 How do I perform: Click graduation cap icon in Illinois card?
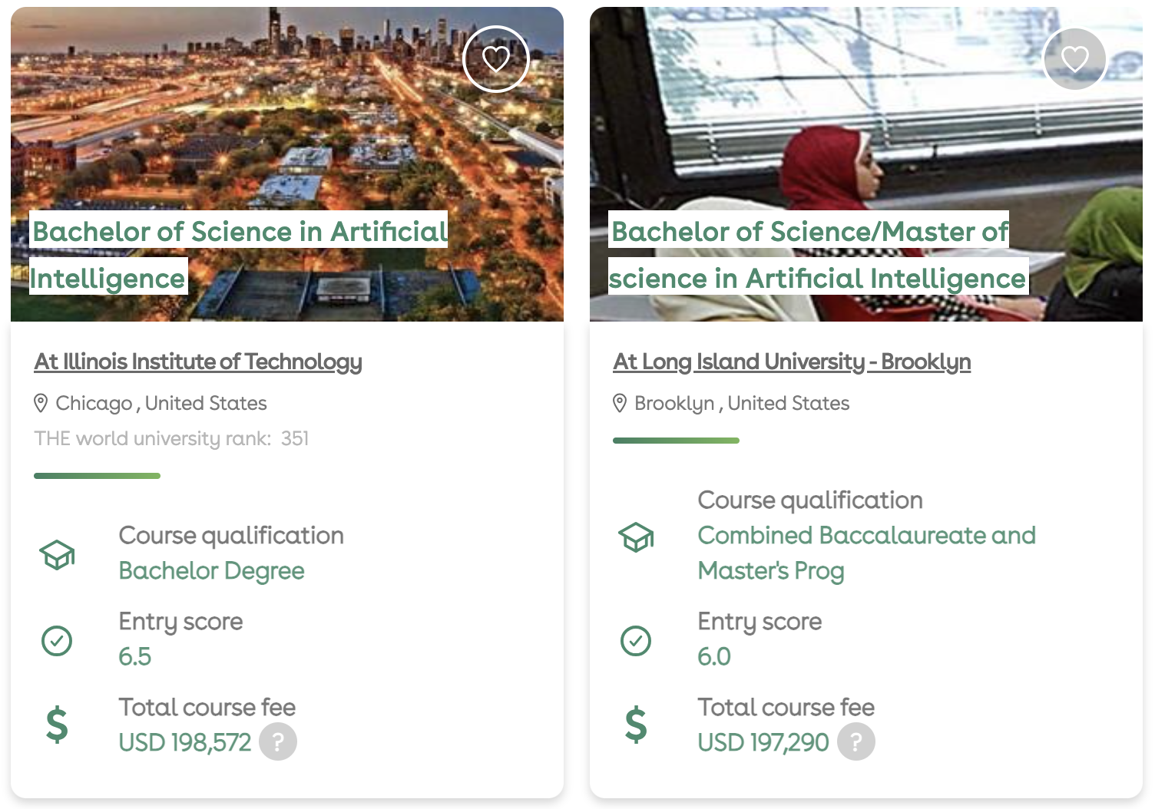tap(57, 554)
